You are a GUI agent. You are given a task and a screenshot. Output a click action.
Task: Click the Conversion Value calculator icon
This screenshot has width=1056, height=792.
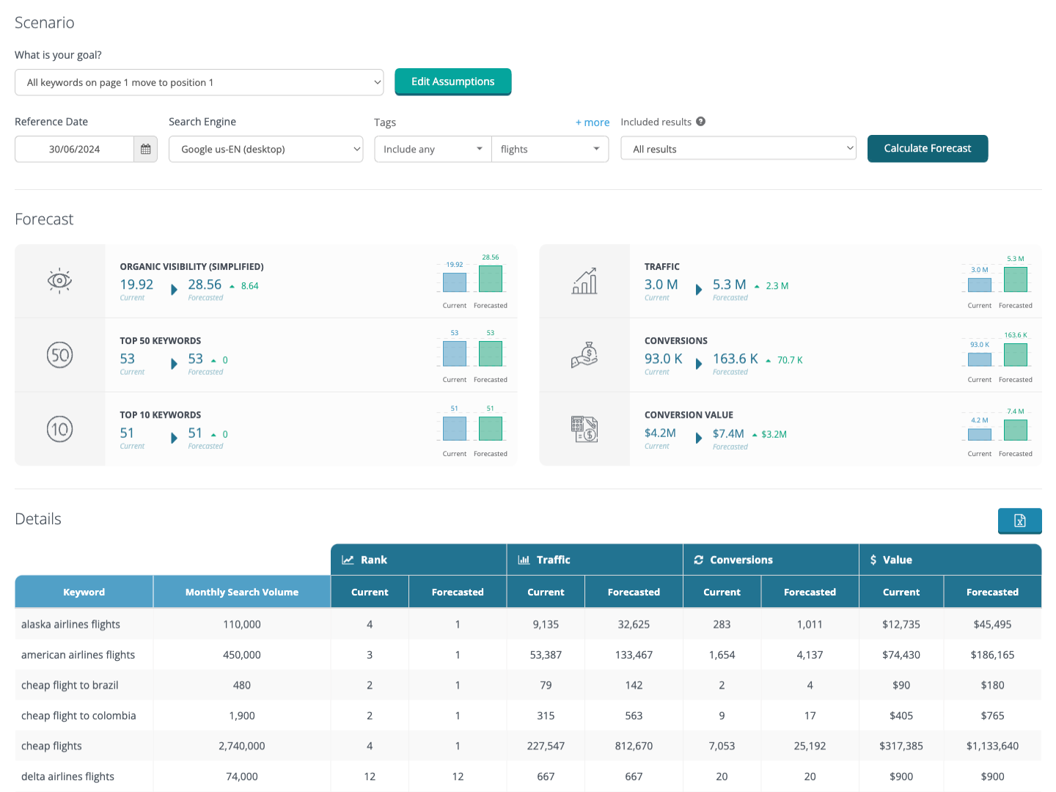pyautogui.click(x=584, y=429)
